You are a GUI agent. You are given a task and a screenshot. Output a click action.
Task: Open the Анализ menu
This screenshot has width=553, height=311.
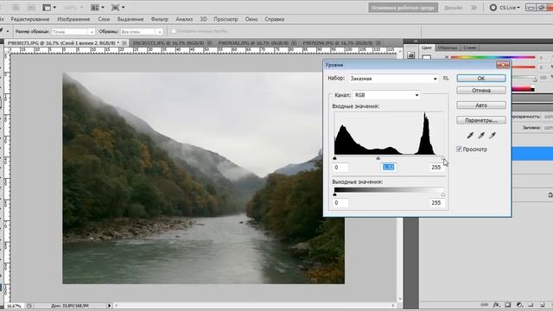pyautogui.click(x=184, y=19)
